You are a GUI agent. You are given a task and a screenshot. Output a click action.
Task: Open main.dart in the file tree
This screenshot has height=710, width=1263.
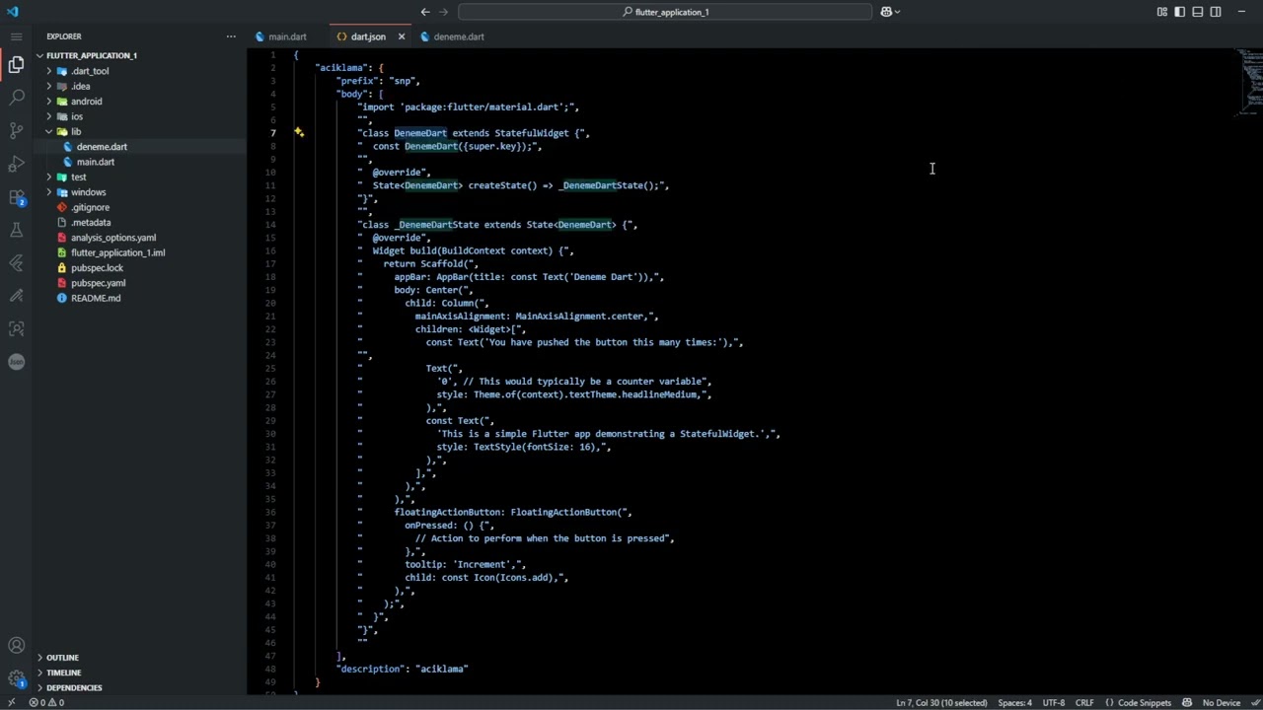point(96,162)
